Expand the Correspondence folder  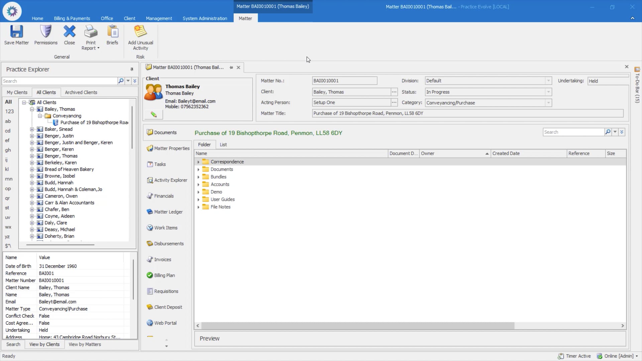(198, 162)
